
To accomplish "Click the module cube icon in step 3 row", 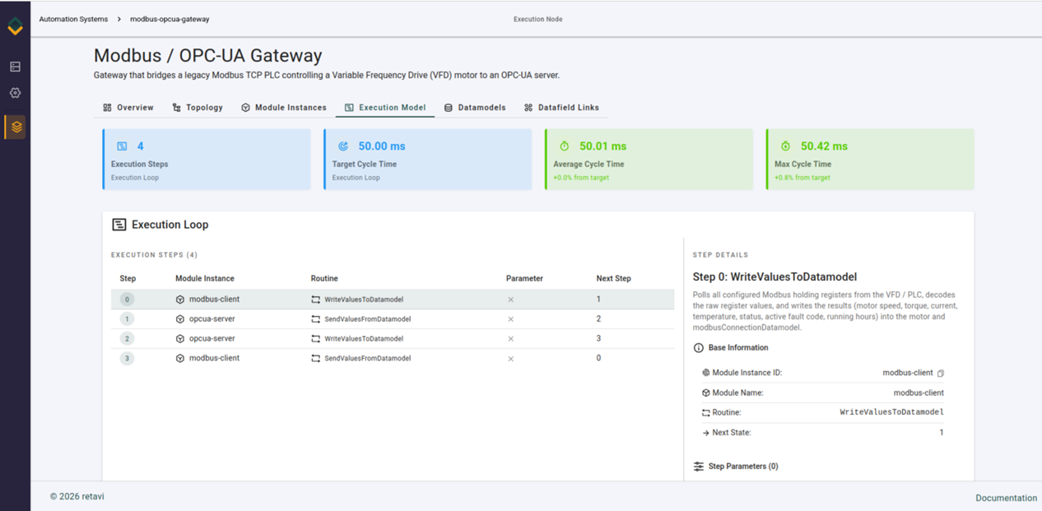I will (x=180, y=359).
